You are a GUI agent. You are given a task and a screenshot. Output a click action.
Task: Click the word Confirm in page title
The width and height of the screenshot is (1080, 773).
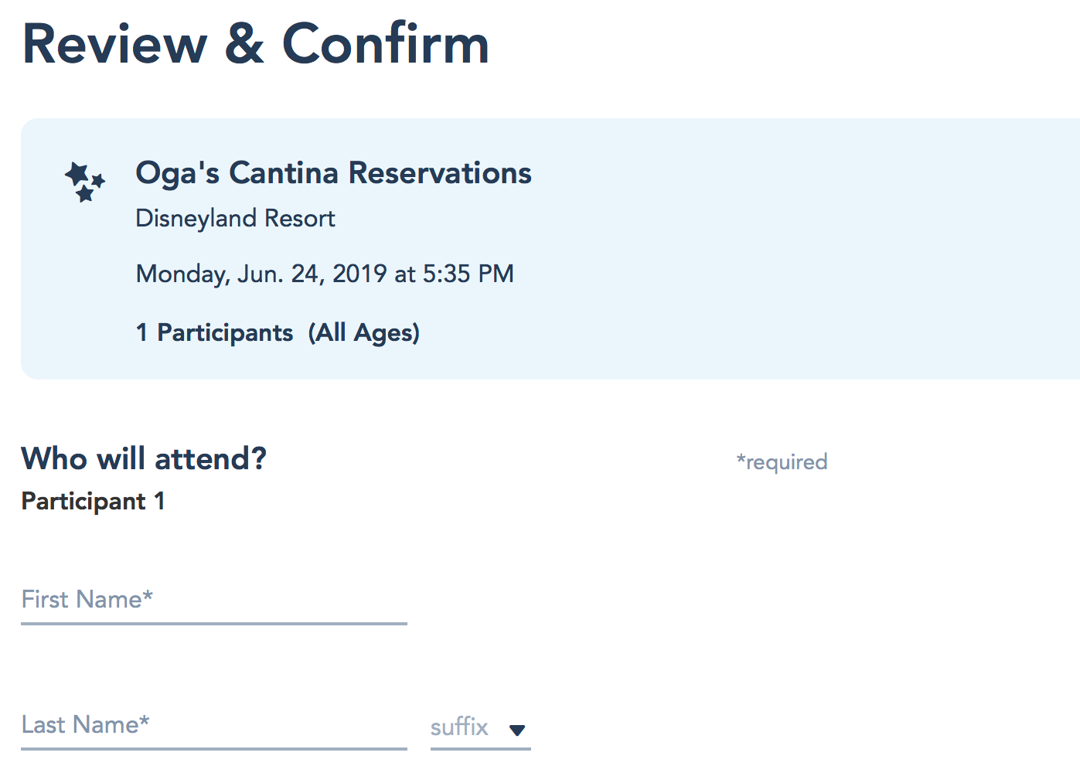(386, 44)
